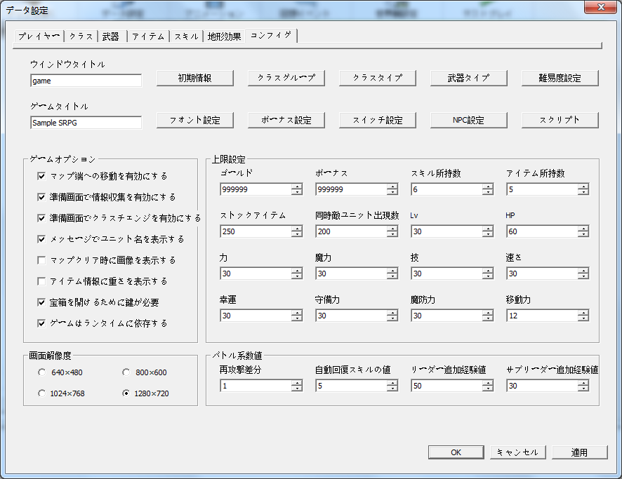Open スイッチ設定

pyautogui.click(x=377, y=120)
